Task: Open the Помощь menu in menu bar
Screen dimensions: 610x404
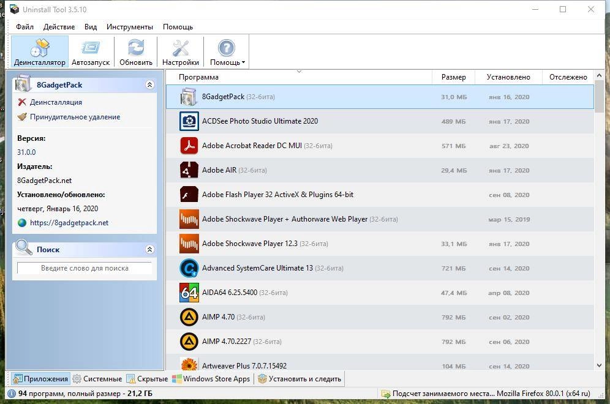Action: pos(178,27)
